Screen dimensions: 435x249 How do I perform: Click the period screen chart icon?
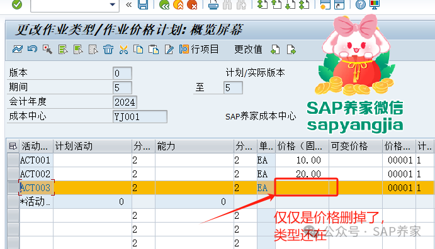18,50
